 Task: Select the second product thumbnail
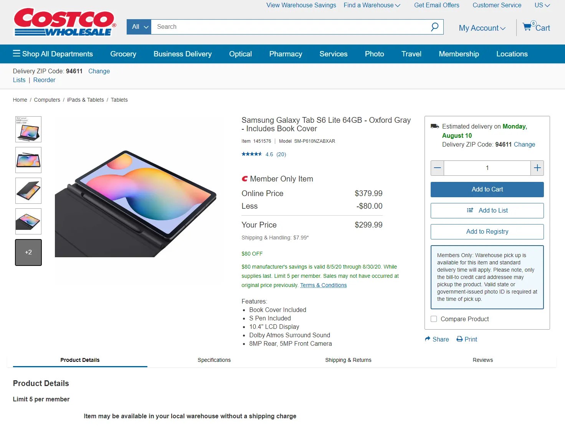[x=28, y=160]
